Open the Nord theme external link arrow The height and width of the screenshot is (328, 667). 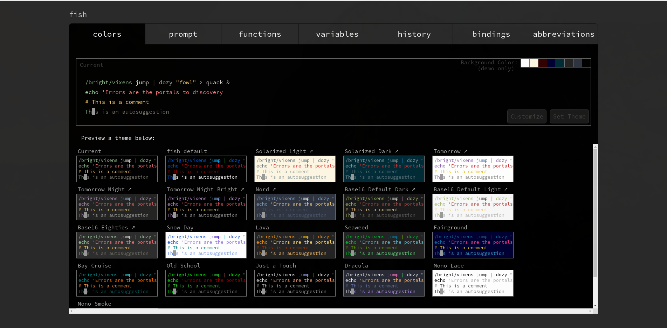coord(274,189)
